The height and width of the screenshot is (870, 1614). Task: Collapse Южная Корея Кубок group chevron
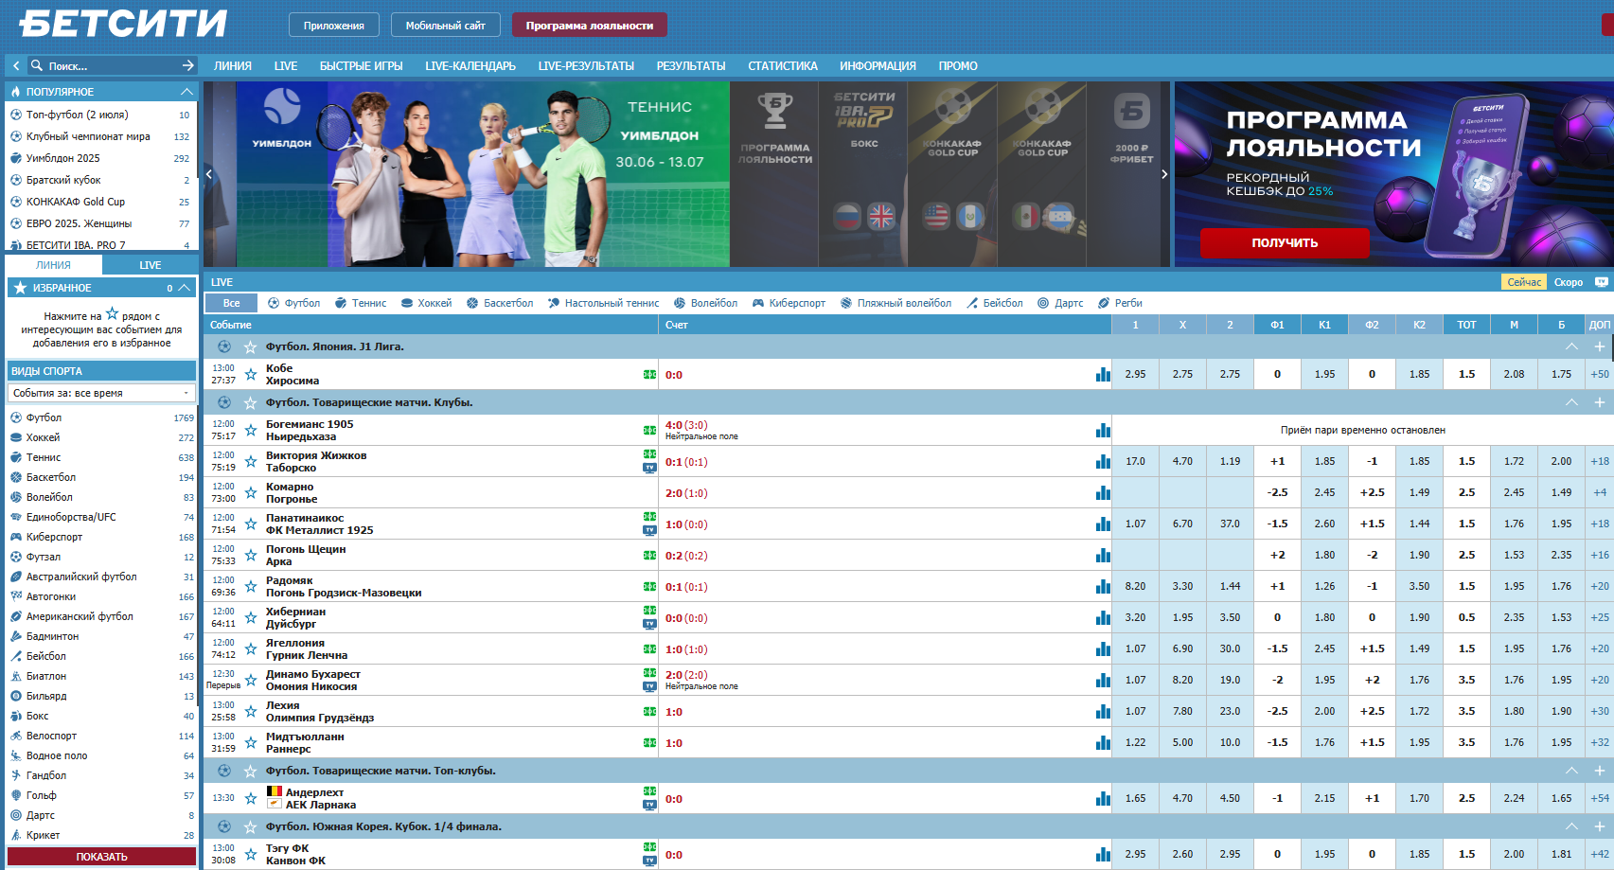pos(1571,826)
